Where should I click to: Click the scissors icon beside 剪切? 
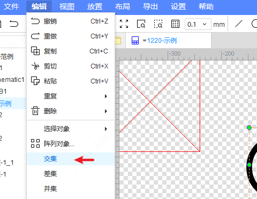[x=35, y=66]
